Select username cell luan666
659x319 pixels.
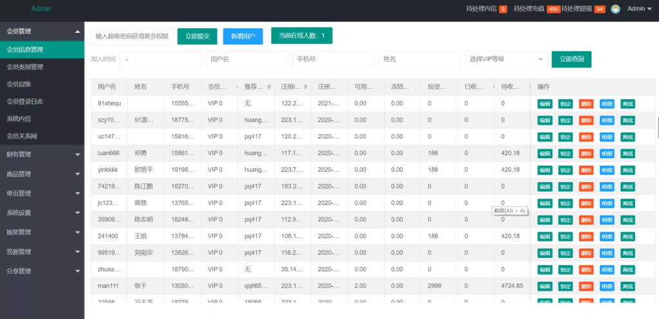tap(108, 153)
